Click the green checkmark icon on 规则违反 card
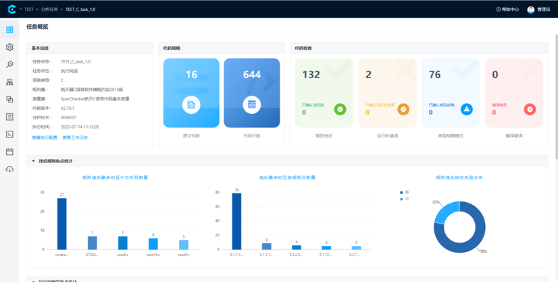 (x=340, y=109)
